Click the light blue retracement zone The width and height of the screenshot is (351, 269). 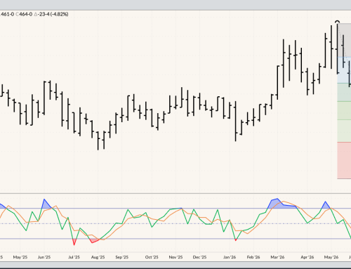344,70
